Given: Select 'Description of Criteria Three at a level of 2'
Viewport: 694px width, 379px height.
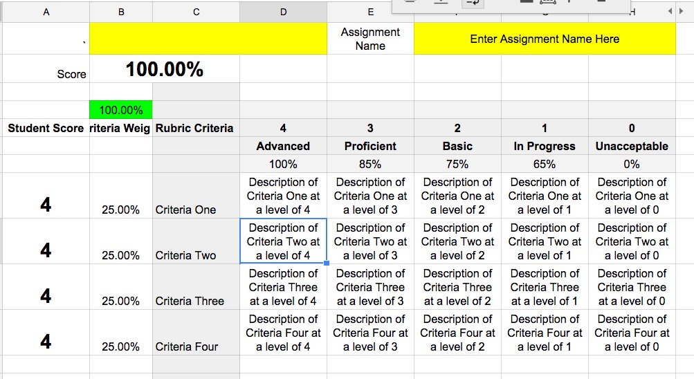Looking at the screenshot, I should click(457, 286).
